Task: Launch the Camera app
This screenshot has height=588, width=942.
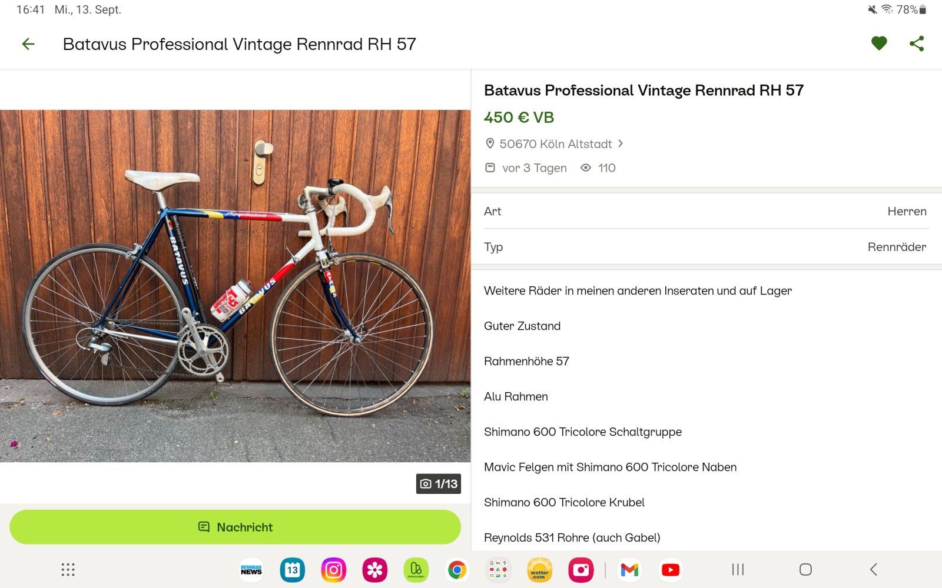Action: [581, 570]
